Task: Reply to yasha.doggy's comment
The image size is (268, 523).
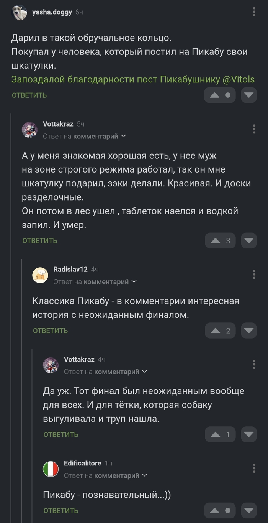Action: 29,95
